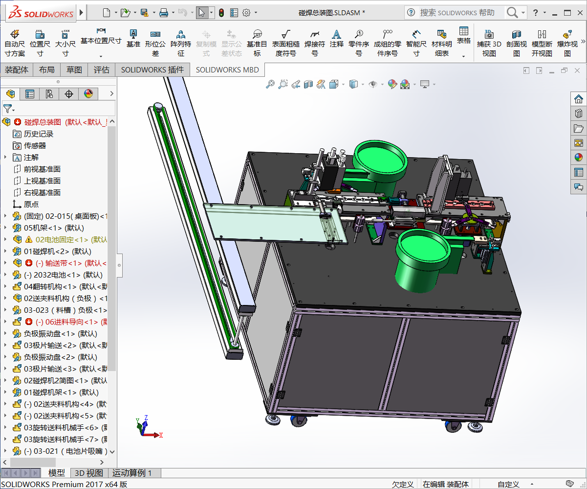Add a Surface Finish symbol (表面粗糙度符号)
The width and height of the screenshot is (587, 489).
(x=286, y=42)
